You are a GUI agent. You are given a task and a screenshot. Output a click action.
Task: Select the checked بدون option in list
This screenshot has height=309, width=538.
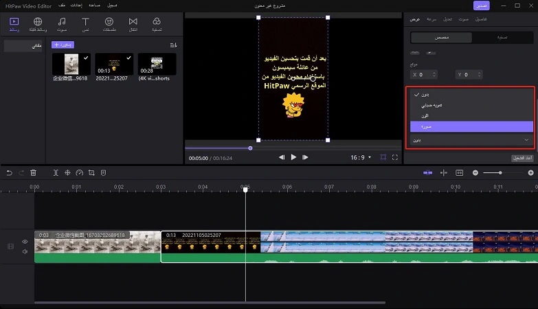(471, 94)
